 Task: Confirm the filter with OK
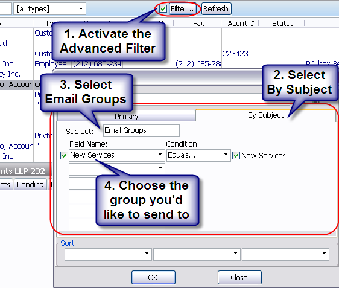click(153, 277)
